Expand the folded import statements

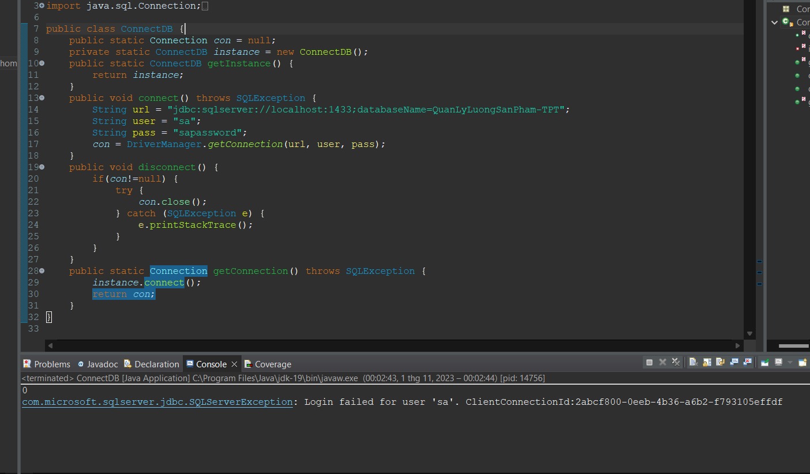tap(42, 6)
